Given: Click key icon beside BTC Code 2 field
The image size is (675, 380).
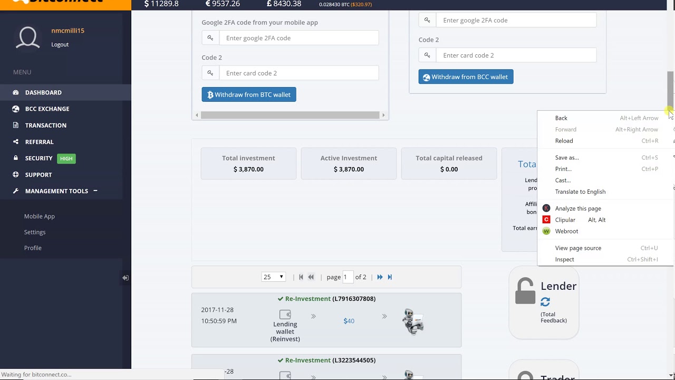Looking at the screenshot, I should click(210, 73).
